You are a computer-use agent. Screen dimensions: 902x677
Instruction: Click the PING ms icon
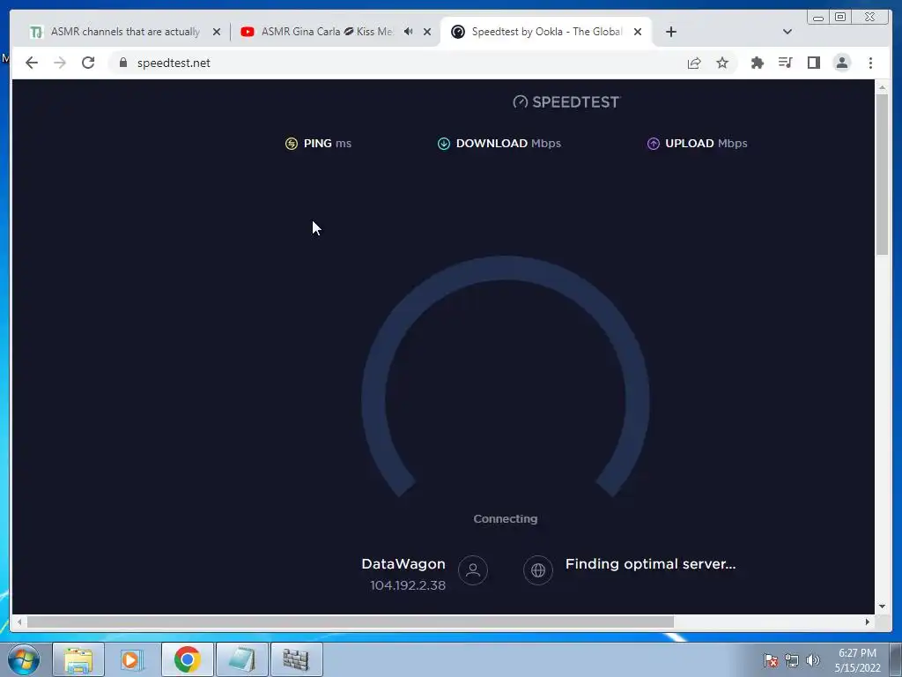click(292, 144)
